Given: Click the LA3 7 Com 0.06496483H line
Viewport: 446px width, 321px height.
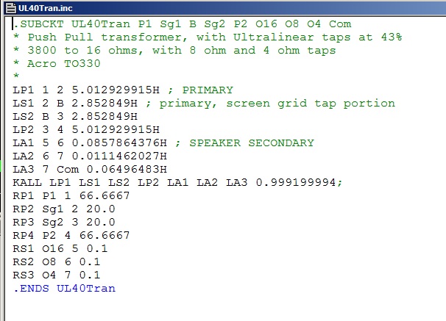Looking at the screenshot, I should [90, 170].
